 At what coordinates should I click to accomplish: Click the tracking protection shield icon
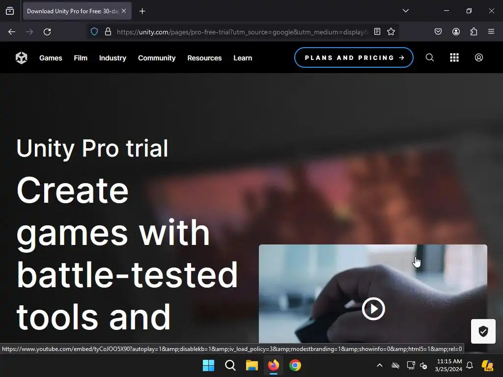[94, 32]
